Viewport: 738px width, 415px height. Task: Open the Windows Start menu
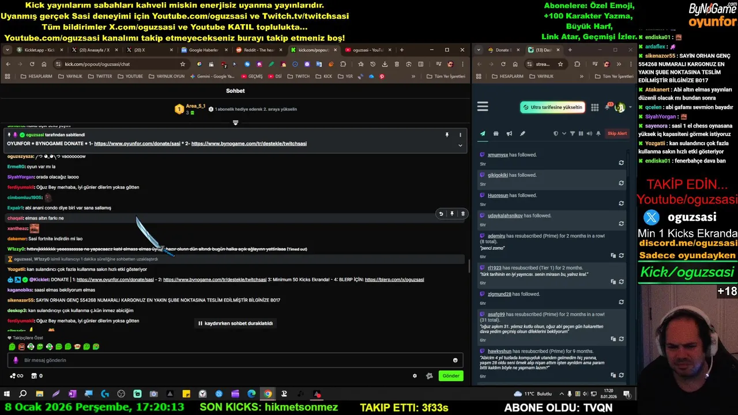click(x=7, y=394)
